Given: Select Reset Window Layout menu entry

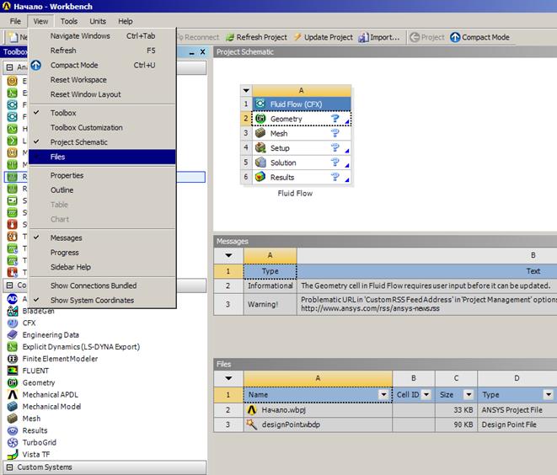Looking at the screenshot, I should click(85, 94).
